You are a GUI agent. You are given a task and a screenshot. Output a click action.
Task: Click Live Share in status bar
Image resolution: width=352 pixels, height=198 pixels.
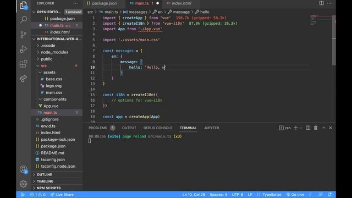62,195
